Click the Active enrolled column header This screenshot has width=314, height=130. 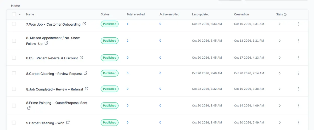(169, 14)
